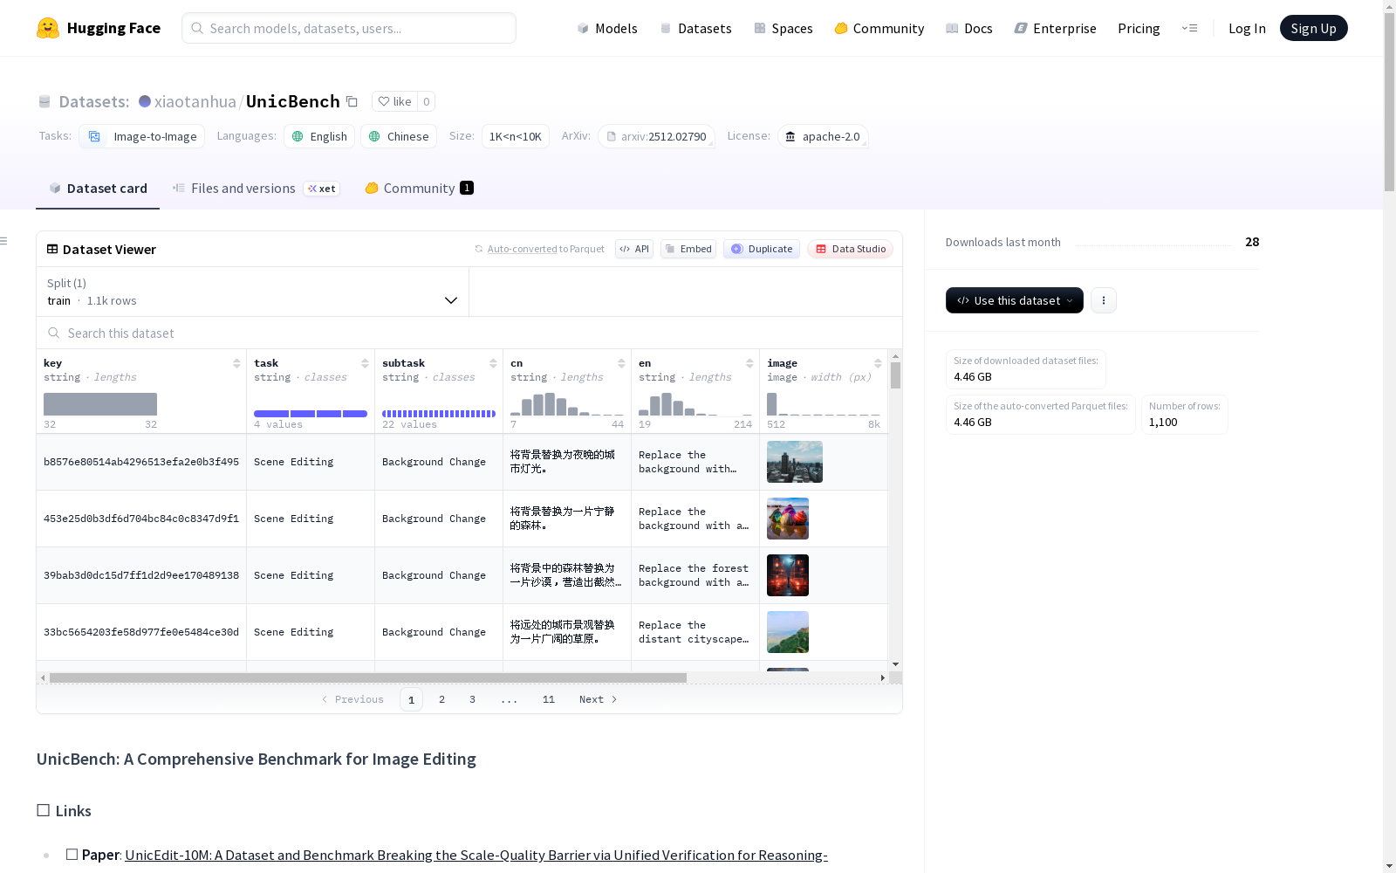Image resolution: width=1396 pixels, height=873 pixels.
Task: Expand the Split train dropdown
Action: point(253,292)
